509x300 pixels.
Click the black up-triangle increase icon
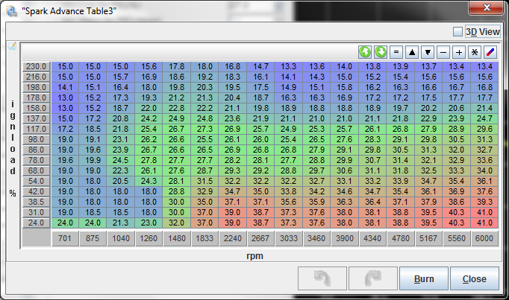tap(413, 52)
